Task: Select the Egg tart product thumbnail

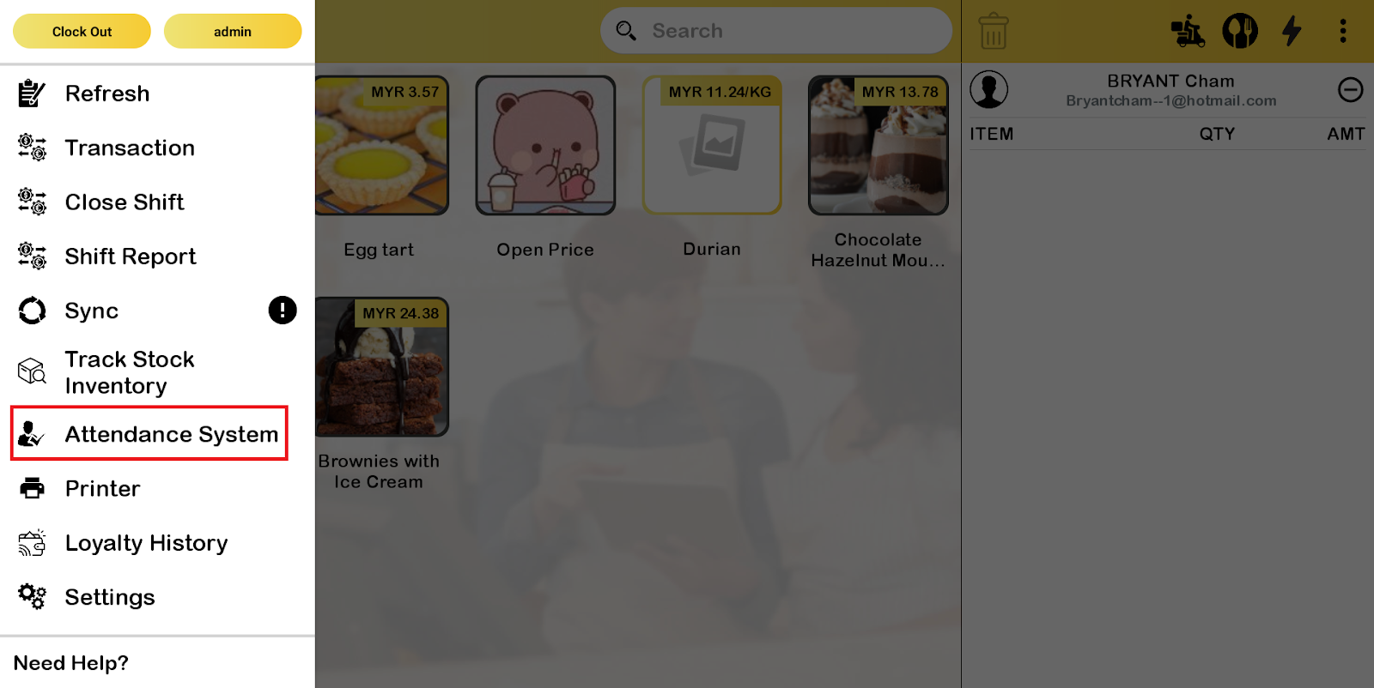Action: pyautogui.click(x=381, y=145)
